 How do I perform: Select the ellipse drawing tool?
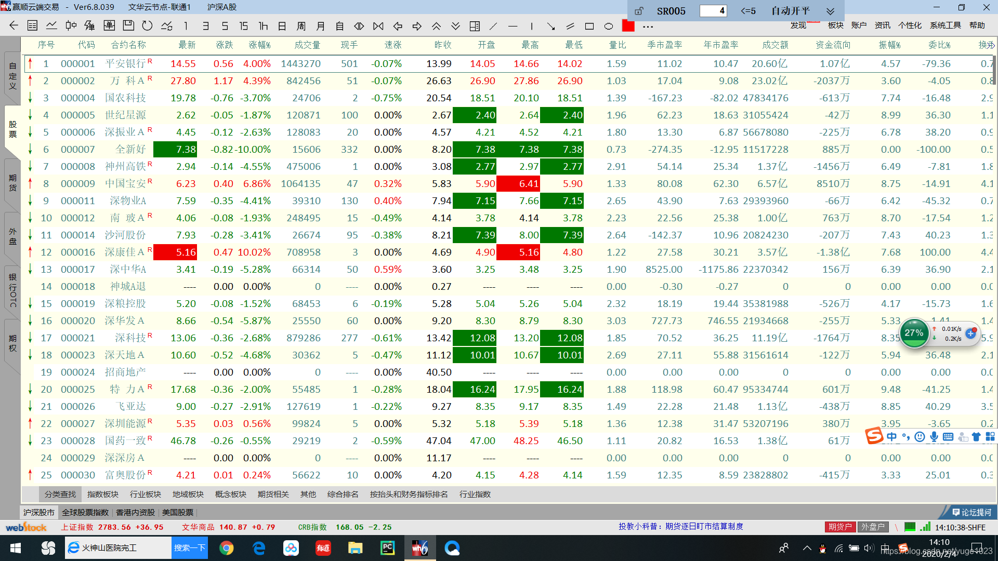(609, 26)
